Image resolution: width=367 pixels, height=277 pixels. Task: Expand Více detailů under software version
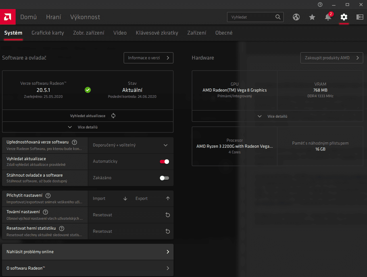[x=88, y=127]
